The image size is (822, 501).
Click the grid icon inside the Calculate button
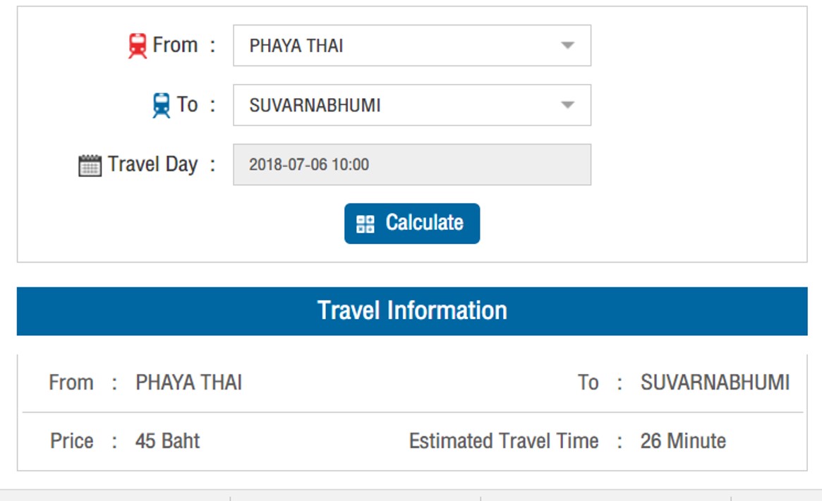click(365, 224)
